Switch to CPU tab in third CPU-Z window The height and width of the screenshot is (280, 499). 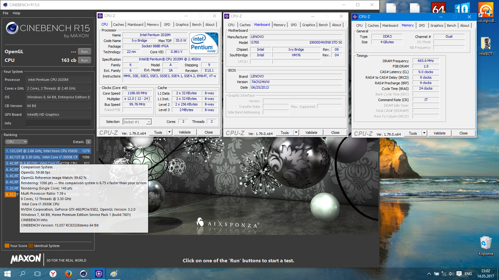[359, 26]
